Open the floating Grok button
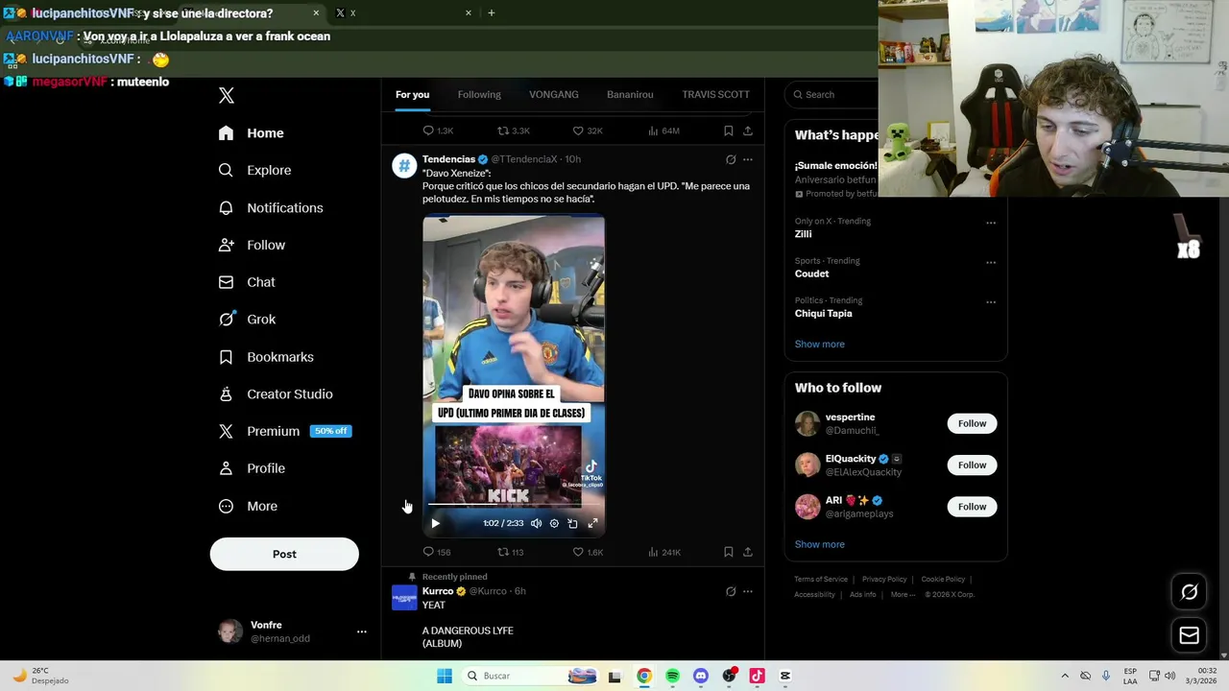Viewport: 1229px width, 691px height. (1189, 592)
